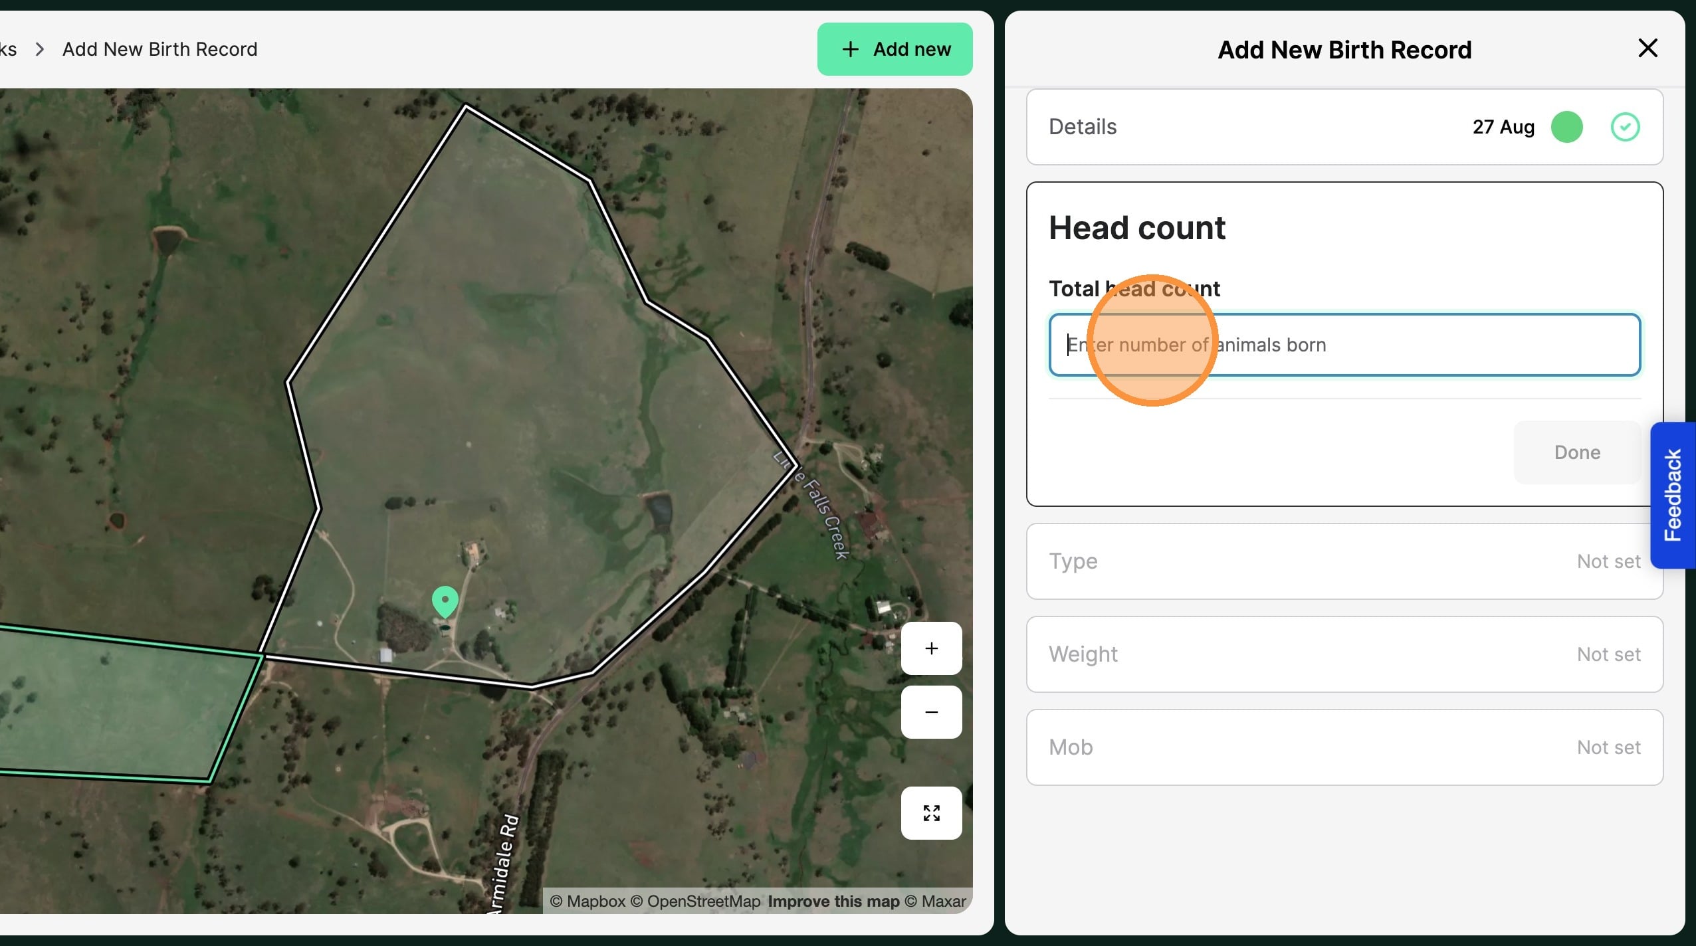The width and height of the screenshot is (1696, 946).
Task: Click the green location pin marker
Action: 445,601
